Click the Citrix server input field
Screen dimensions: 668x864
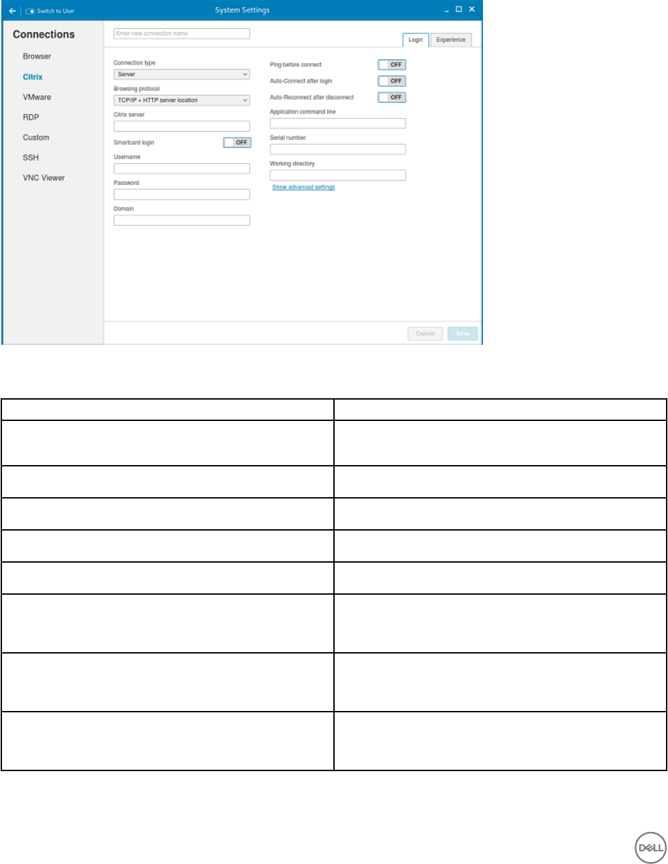point(182,126)
